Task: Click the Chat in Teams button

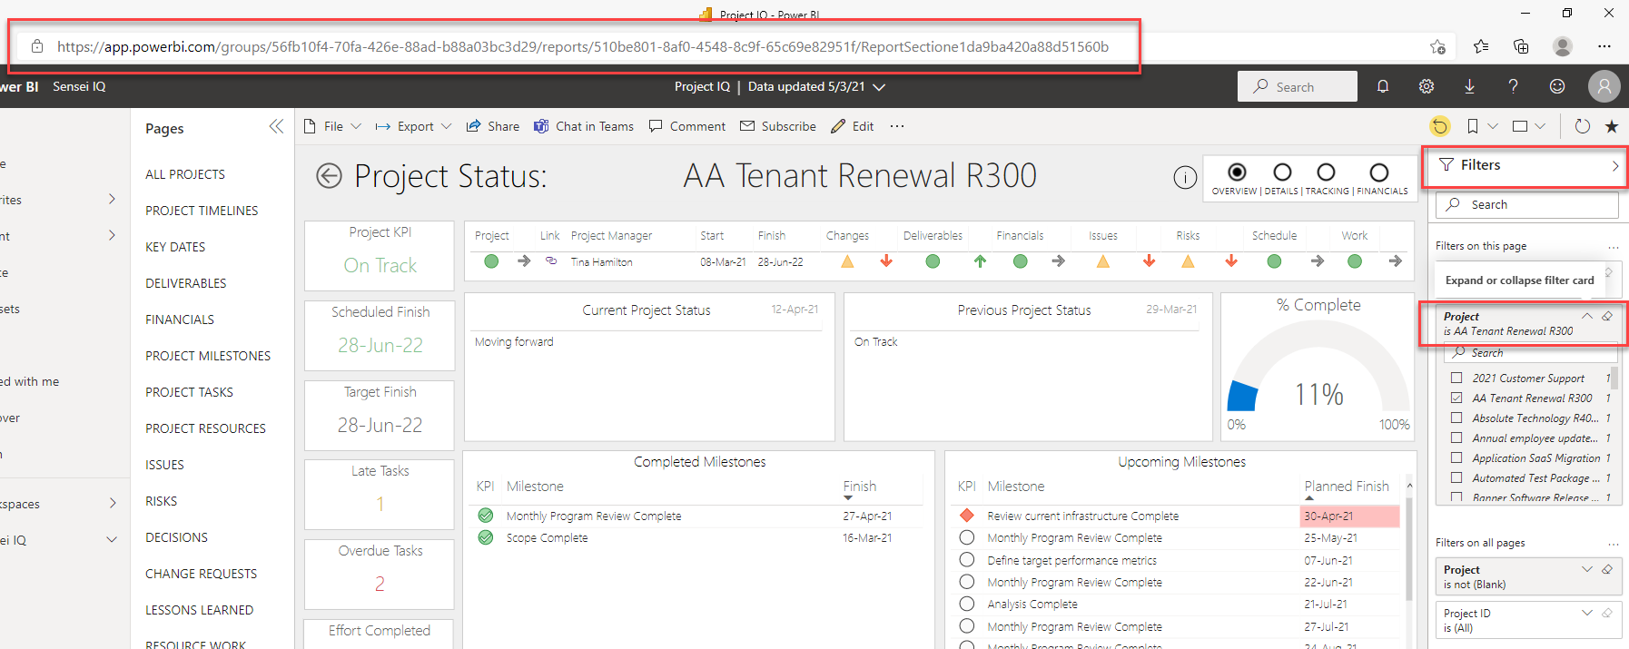Action: pos(584,126)
